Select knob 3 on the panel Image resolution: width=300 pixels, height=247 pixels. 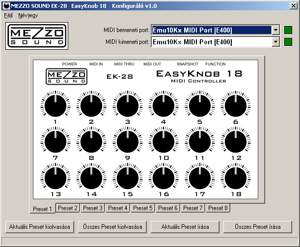(128, 106)
